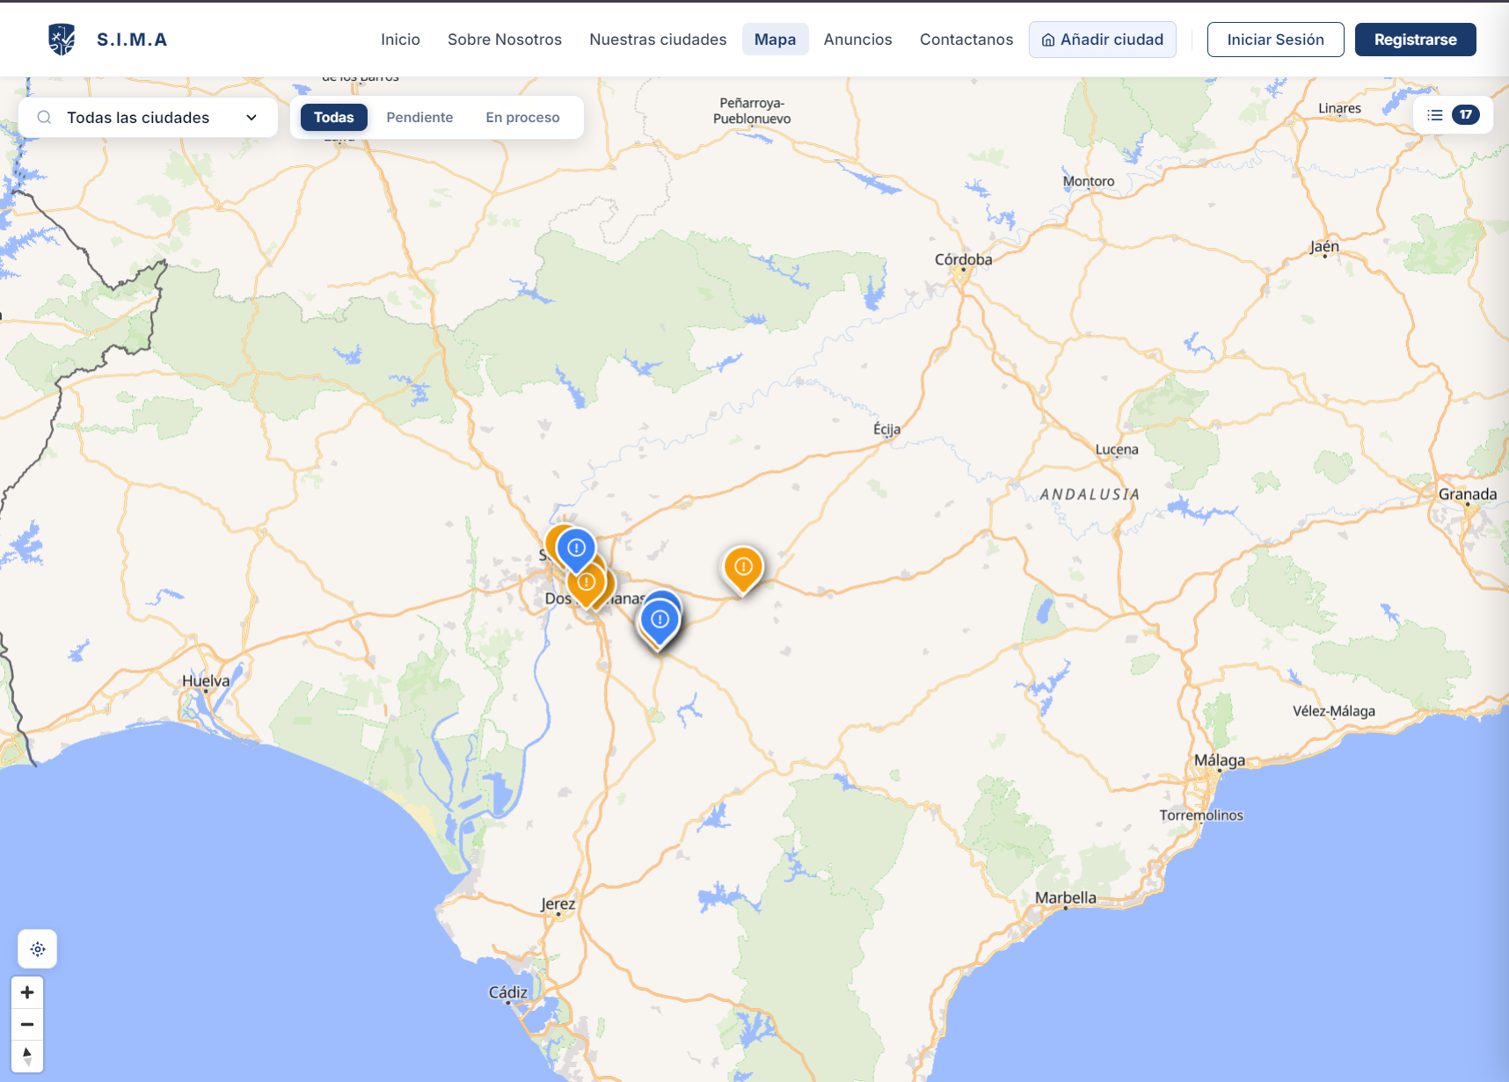Screen dimensions: 1509x1082
Task: Click the Añadir ciudad button
Action: 1103,40
